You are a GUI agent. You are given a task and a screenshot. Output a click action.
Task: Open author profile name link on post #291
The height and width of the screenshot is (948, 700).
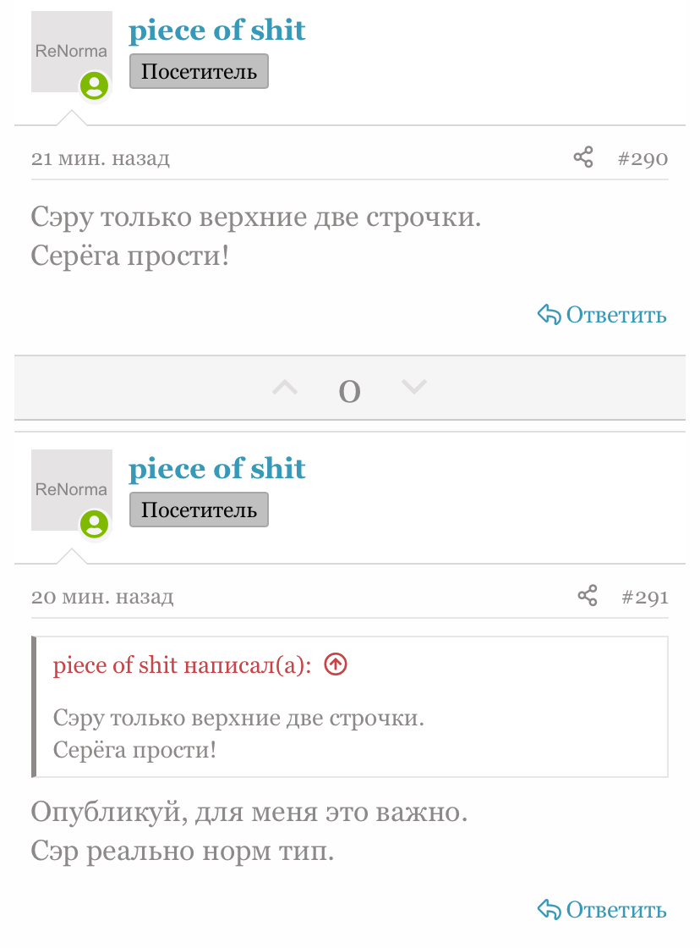[x=216, y=470]
